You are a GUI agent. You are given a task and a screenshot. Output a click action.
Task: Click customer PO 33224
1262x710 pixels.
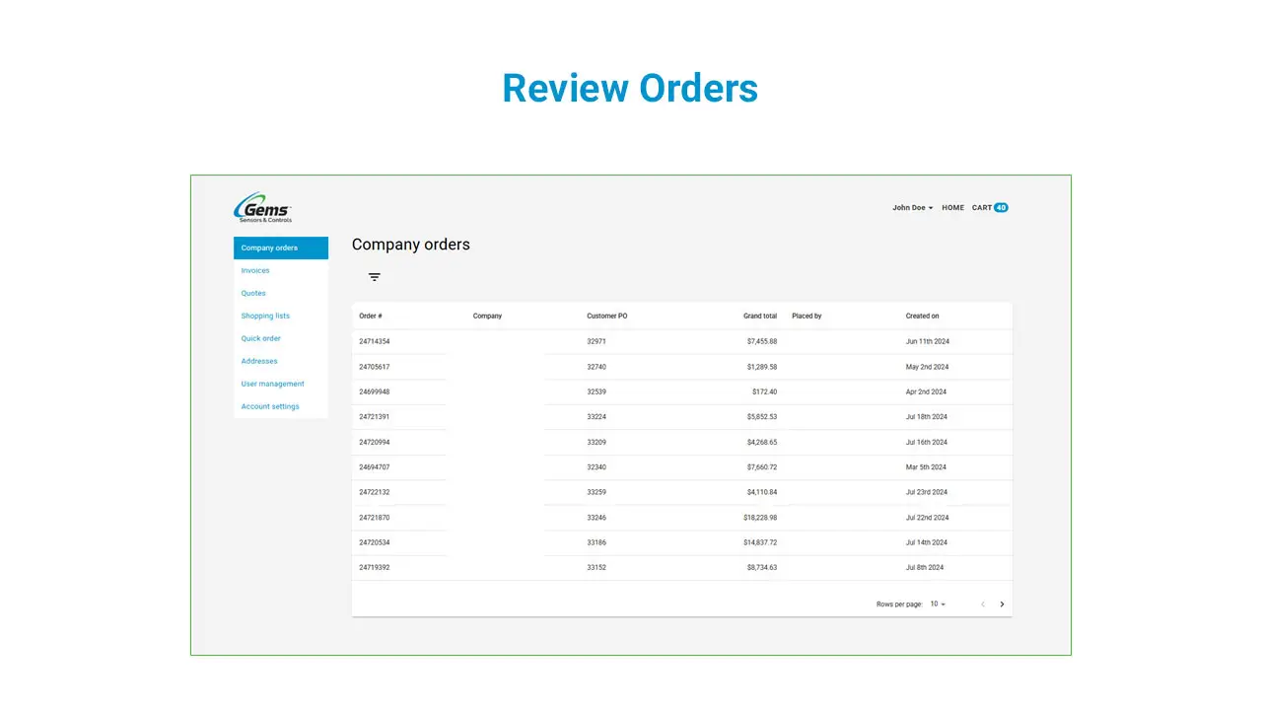pos(596,417)
